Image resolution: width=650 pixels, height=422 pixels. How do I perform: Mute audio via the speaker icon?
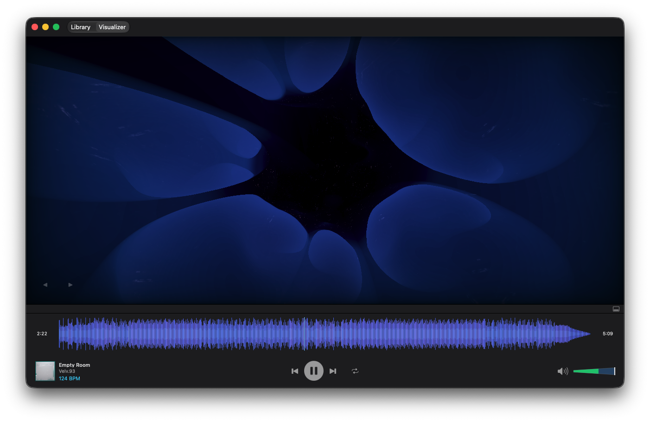[562, 371]
